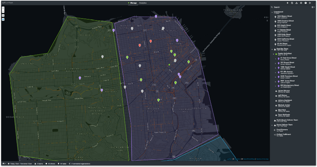Click the sidebar list view options icon
The width and height of the screenshot is (317, 167).
tap(313, 7)
